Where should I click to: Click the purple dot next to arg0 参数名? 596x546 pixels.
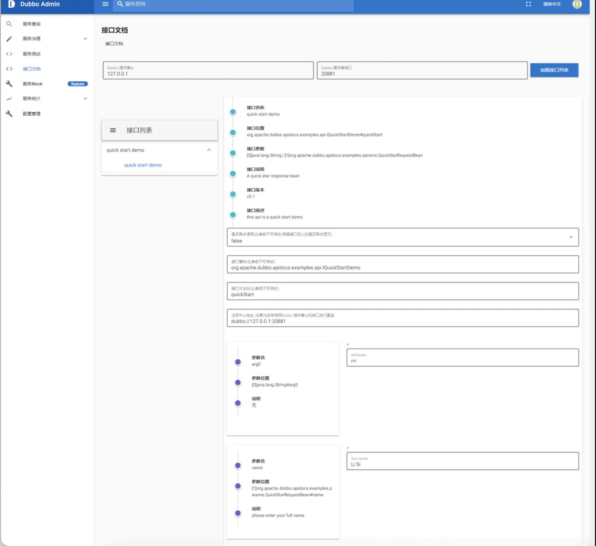238,362
